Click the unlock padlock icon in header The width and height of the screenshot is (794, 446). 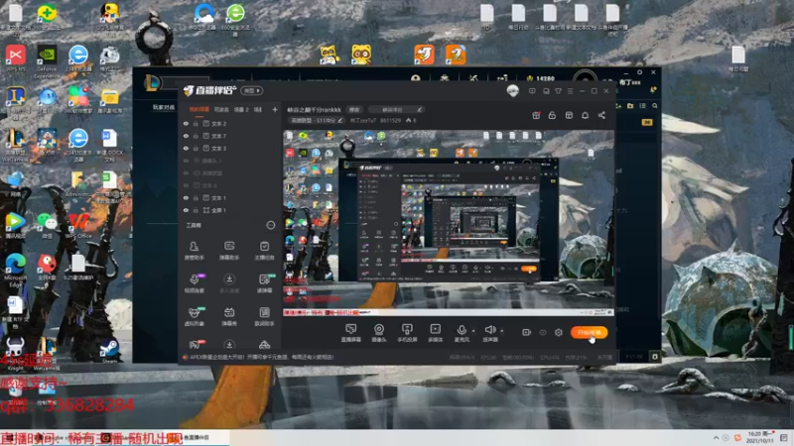(x=552, y=115)
